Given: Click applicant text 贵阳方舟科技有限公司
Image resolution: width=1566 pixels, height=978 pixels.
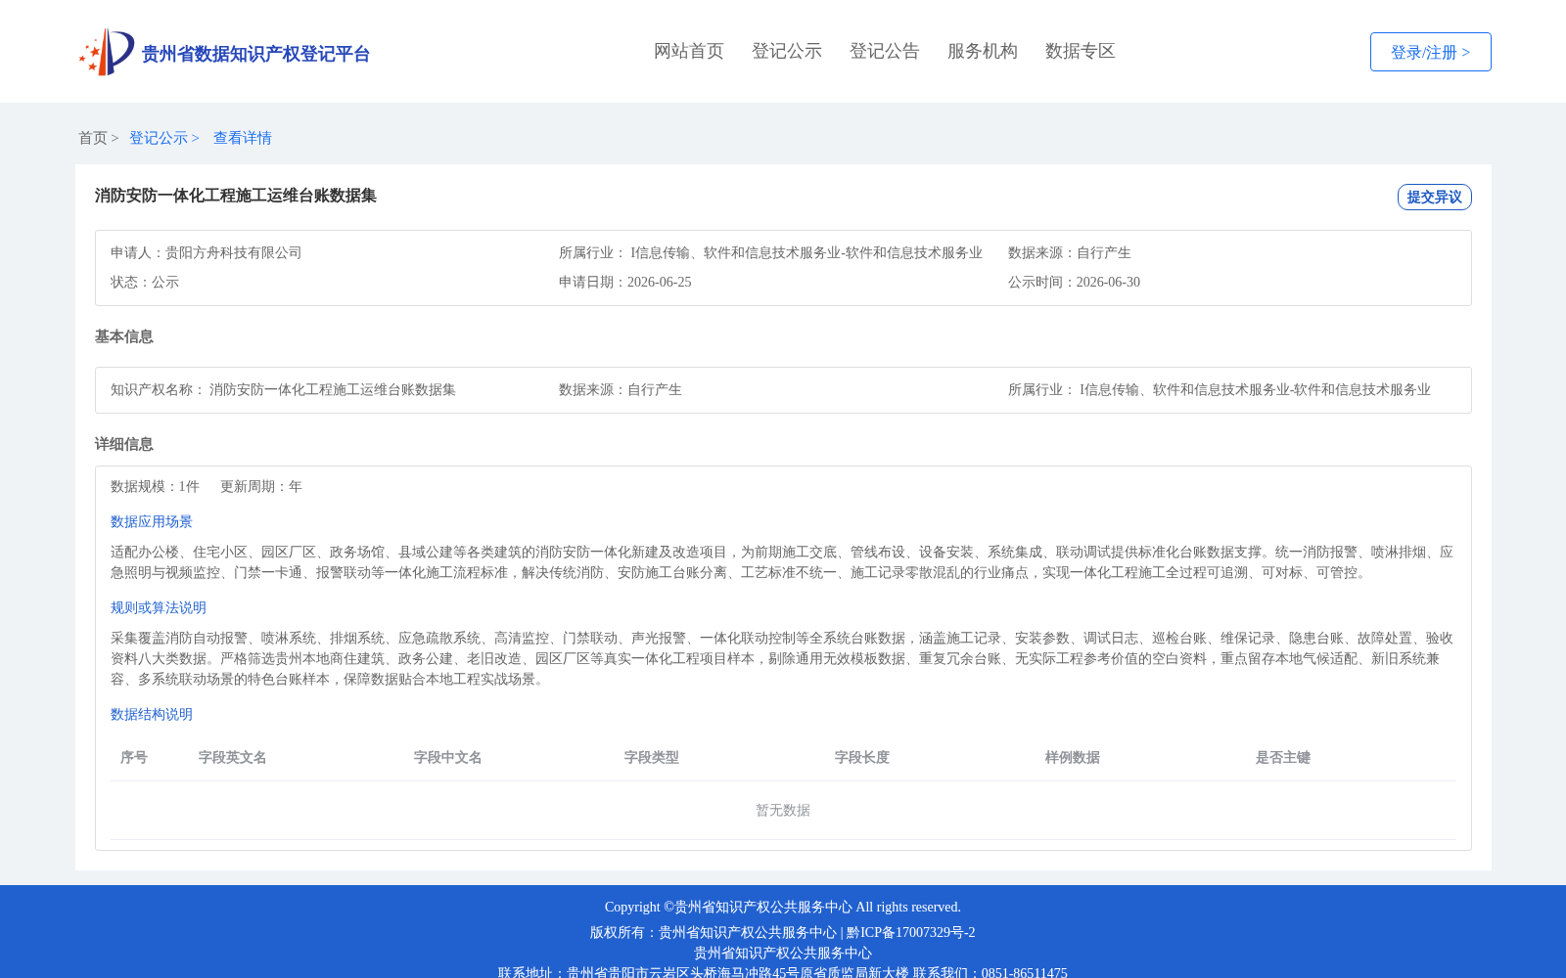Looking at the screenshot, I should (234, 252).
